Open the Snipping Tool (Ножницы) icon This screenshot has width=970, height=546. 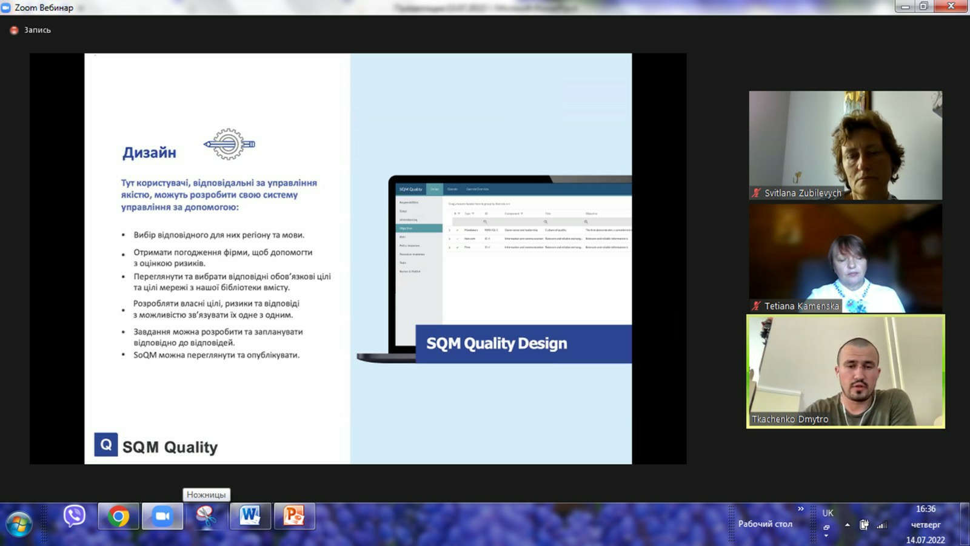click(x=206, y=516)
